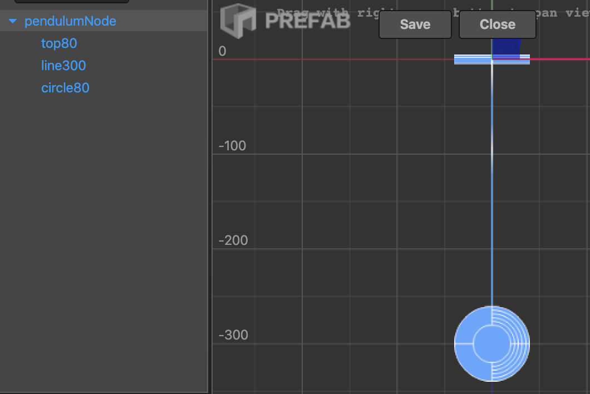Collapse the pendulumNode tree arrow
The image size is (590, 394).
tap(13, 22)
